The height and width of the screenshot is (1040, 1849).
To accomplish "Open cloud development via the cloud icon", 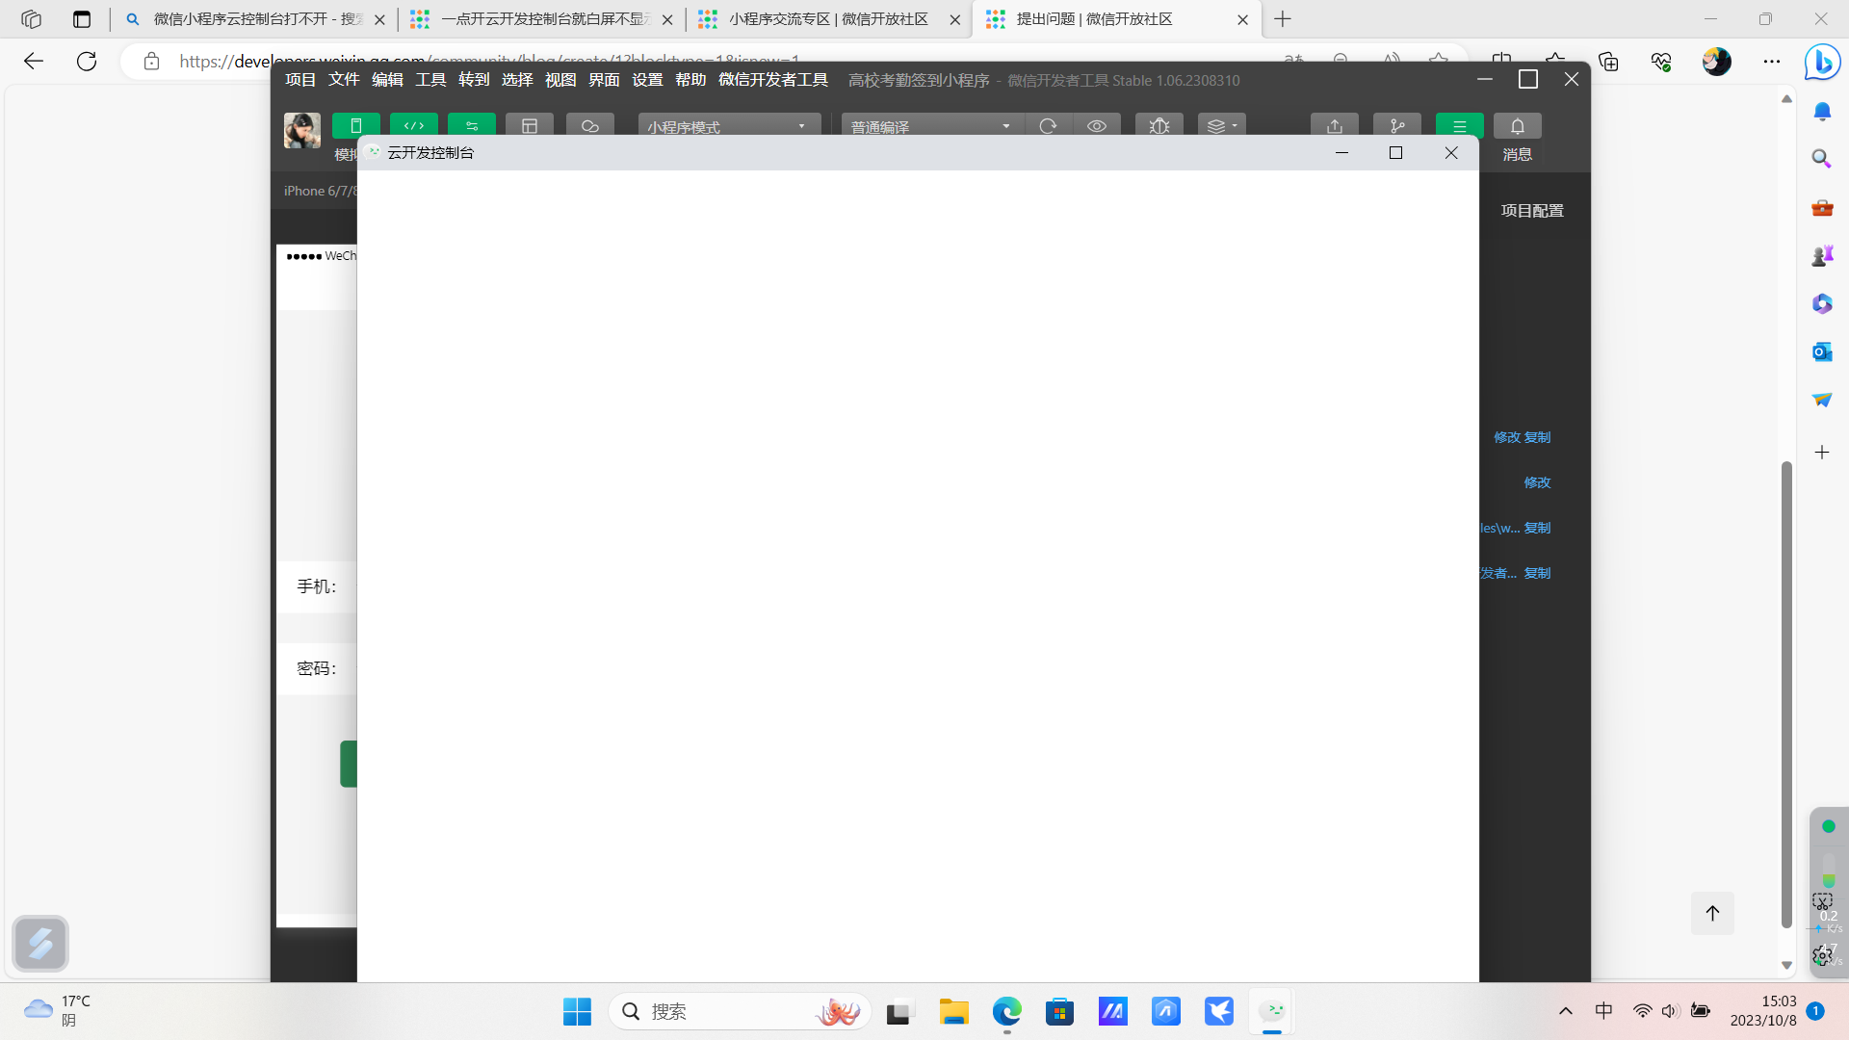I will coord(589,126).
